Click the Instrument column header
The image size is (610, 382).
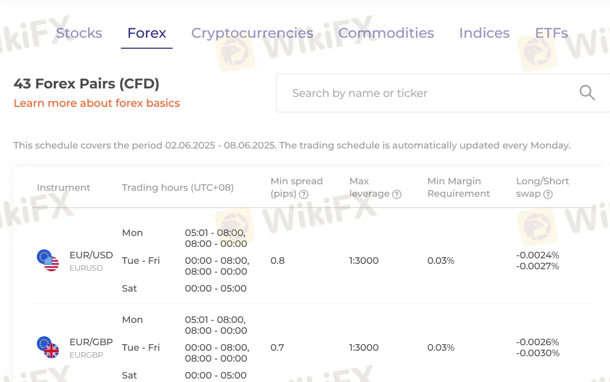tap(64, 188)
